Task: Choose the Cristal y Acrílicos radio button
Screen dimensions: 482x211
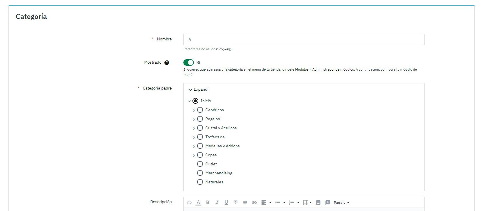Action: [x=200, y=128]
